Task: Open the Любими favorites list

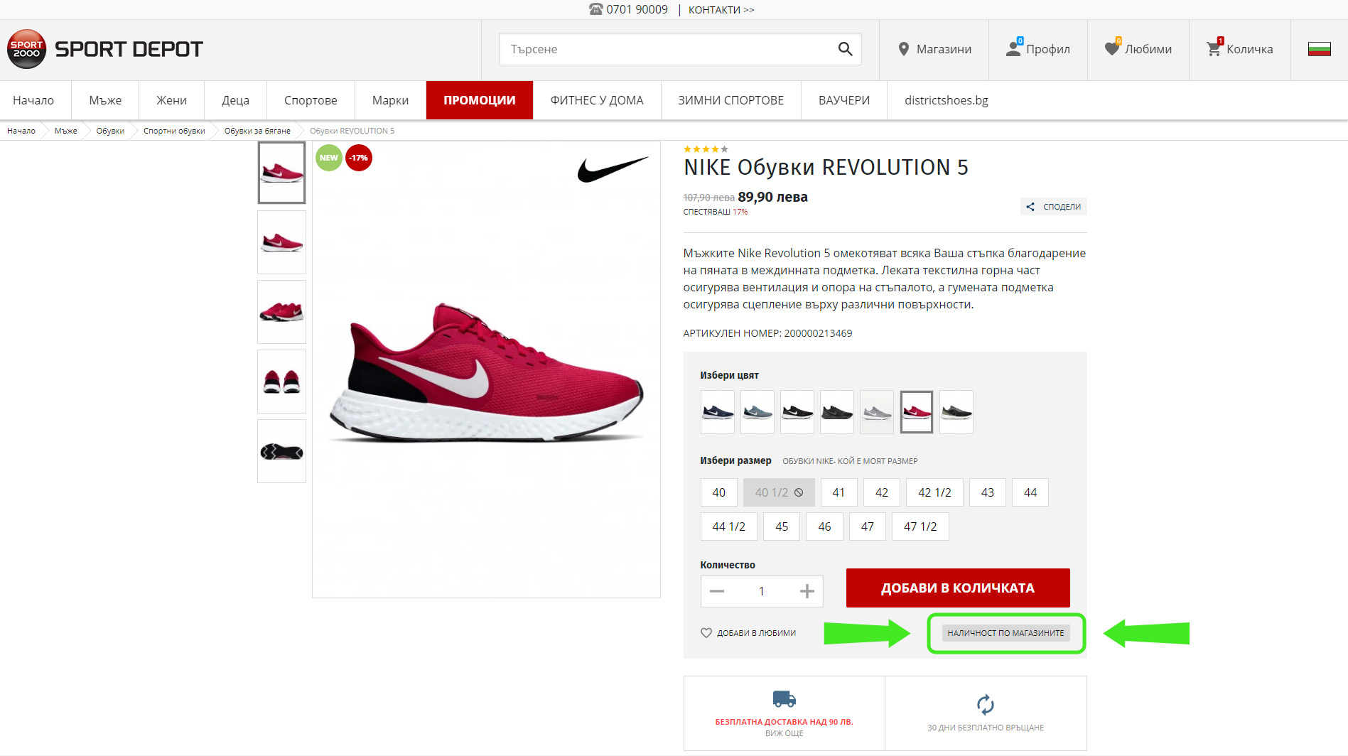Action: pos(1138,49)
